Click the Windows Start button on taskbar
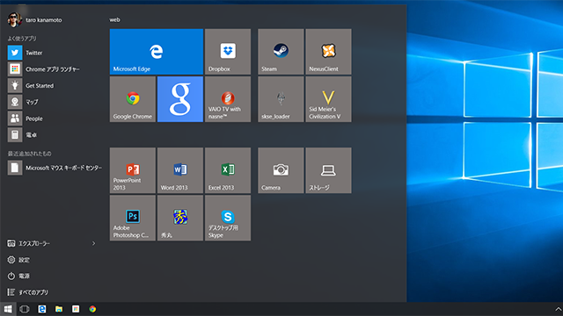The width and height of the screenshot is (563, 316). pyautogui.click(x=8, y=309)
